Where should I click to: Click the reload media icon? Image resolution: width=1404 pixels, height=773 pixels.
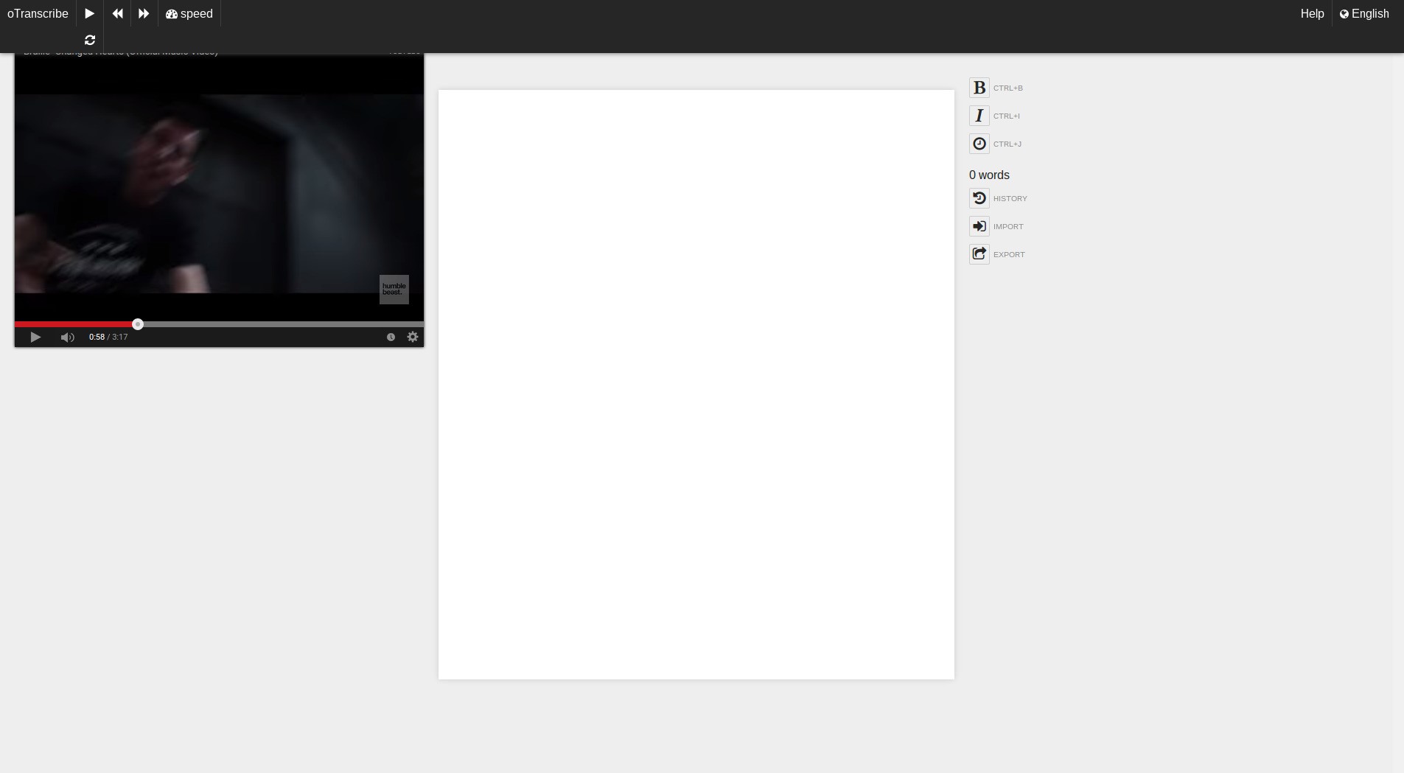click(x=90, y=40)
